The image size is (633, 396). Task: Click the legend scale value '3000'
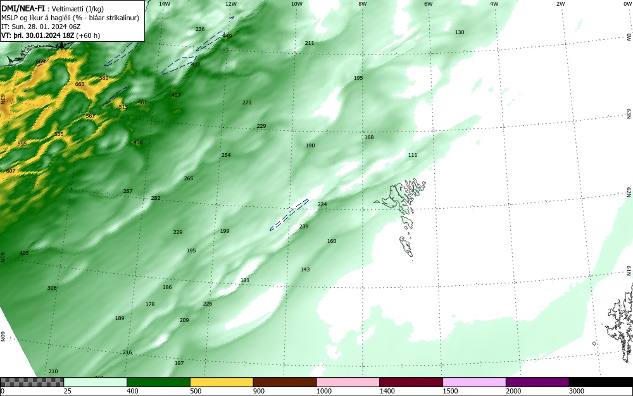pos(577,391)
